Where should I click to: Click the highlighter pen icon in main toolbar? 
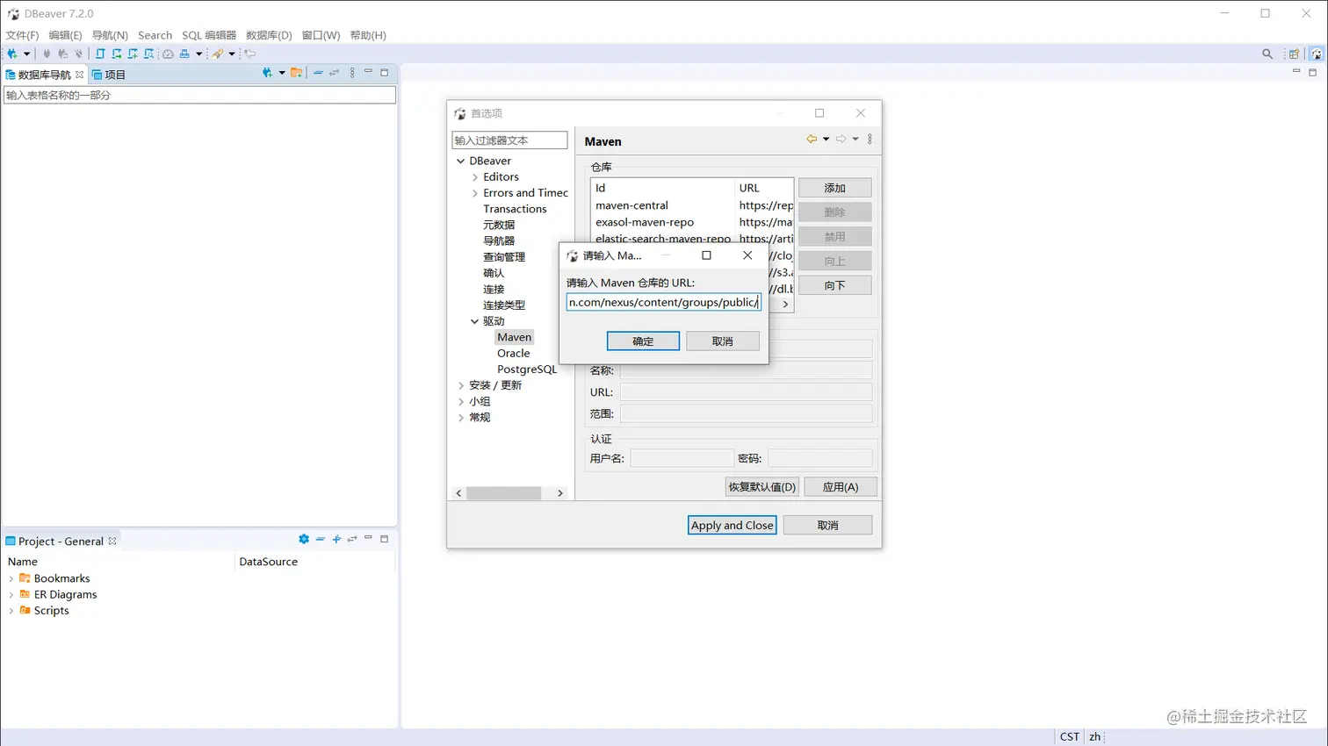(218, 54)
